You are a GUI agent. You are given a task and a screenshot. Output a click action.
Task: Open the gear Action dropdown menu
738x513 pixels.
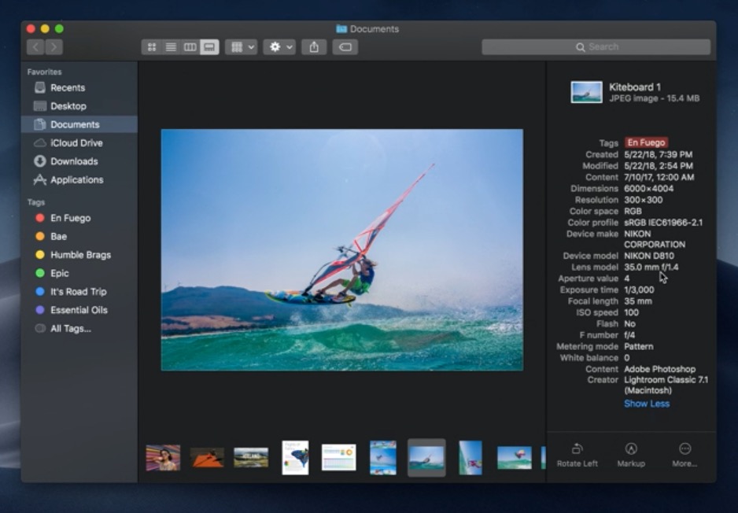(279, 47)
